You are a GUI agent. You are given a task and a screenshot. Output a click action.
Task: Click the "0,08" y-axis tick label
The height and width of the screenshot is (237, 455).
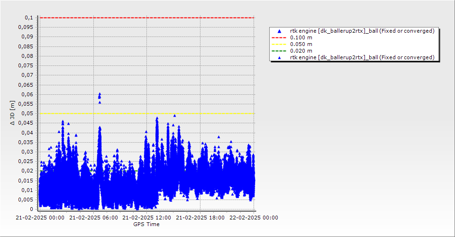pyautogui.click(x=27, y=56)
